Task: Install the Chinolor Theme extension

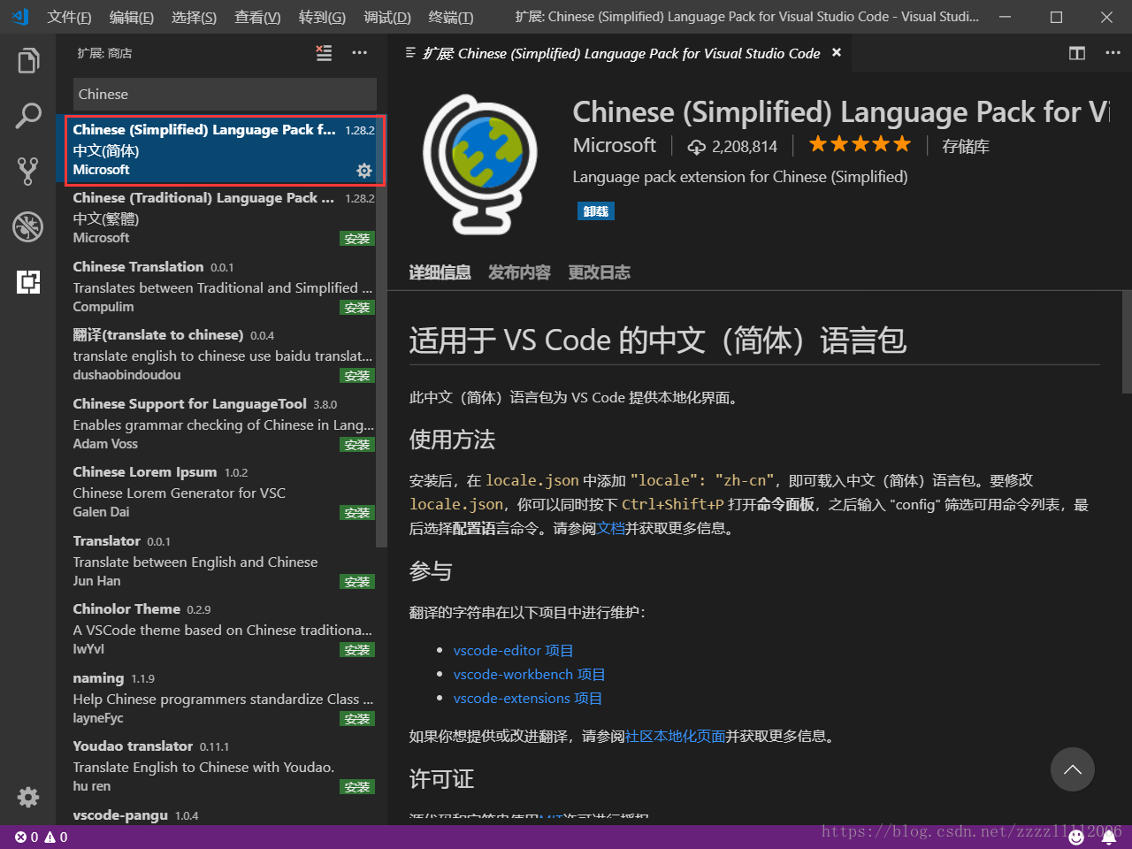Action: coord(357,650)
